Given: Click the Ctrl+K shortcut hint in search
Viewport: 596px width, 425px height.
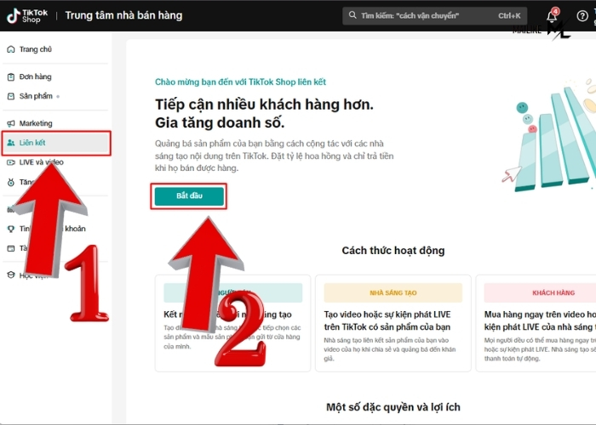Looking at the screenshot, I should 509,15.
